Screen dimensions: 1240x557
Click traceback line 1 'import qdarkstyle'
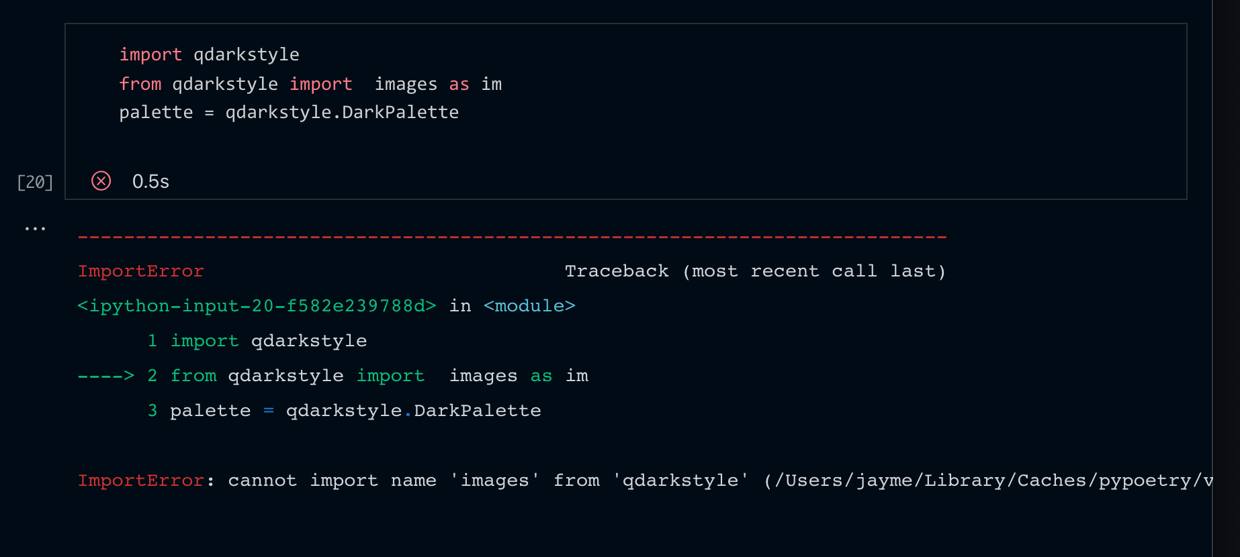click(257, 341)
